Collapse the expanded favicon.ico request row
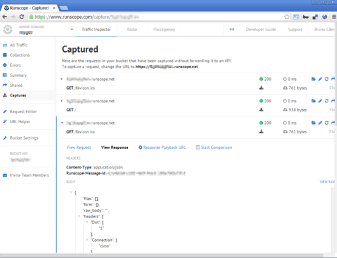337x258 pixels. pyautogui.click(x=62, y=123)
